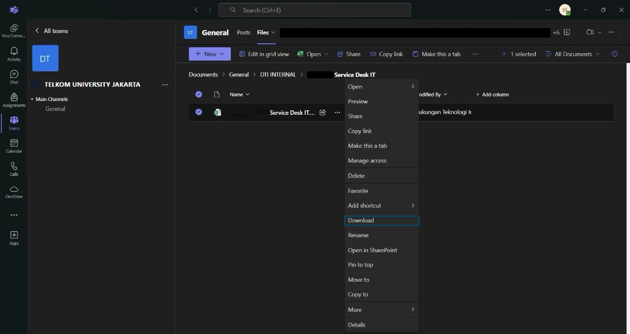Open team options ellipsis next to TELKOM UNIVERSITY JAKARTA
Image resolution: width=630 pixels, height=334 pixels.
pyautogui.click(x=165, y=85)
